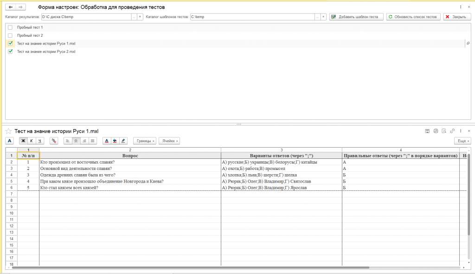The height and width of the screenshot is (274, 475).
Task: Add test document to favorites with the star
Action: pyautogui.click(x=8, y=131)
